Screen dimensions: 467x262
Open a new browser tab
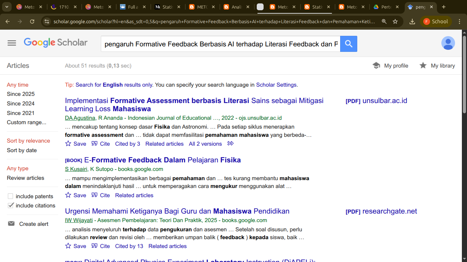coord(444,7)
